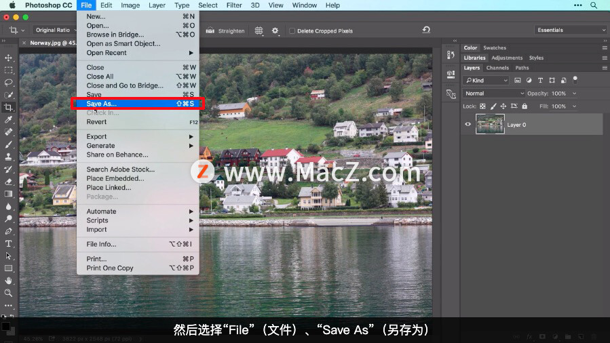Viewport: 610px width, 343px height.
Task: Select the Crop tool in the left toolbar
Action: (x=8, y=108)
